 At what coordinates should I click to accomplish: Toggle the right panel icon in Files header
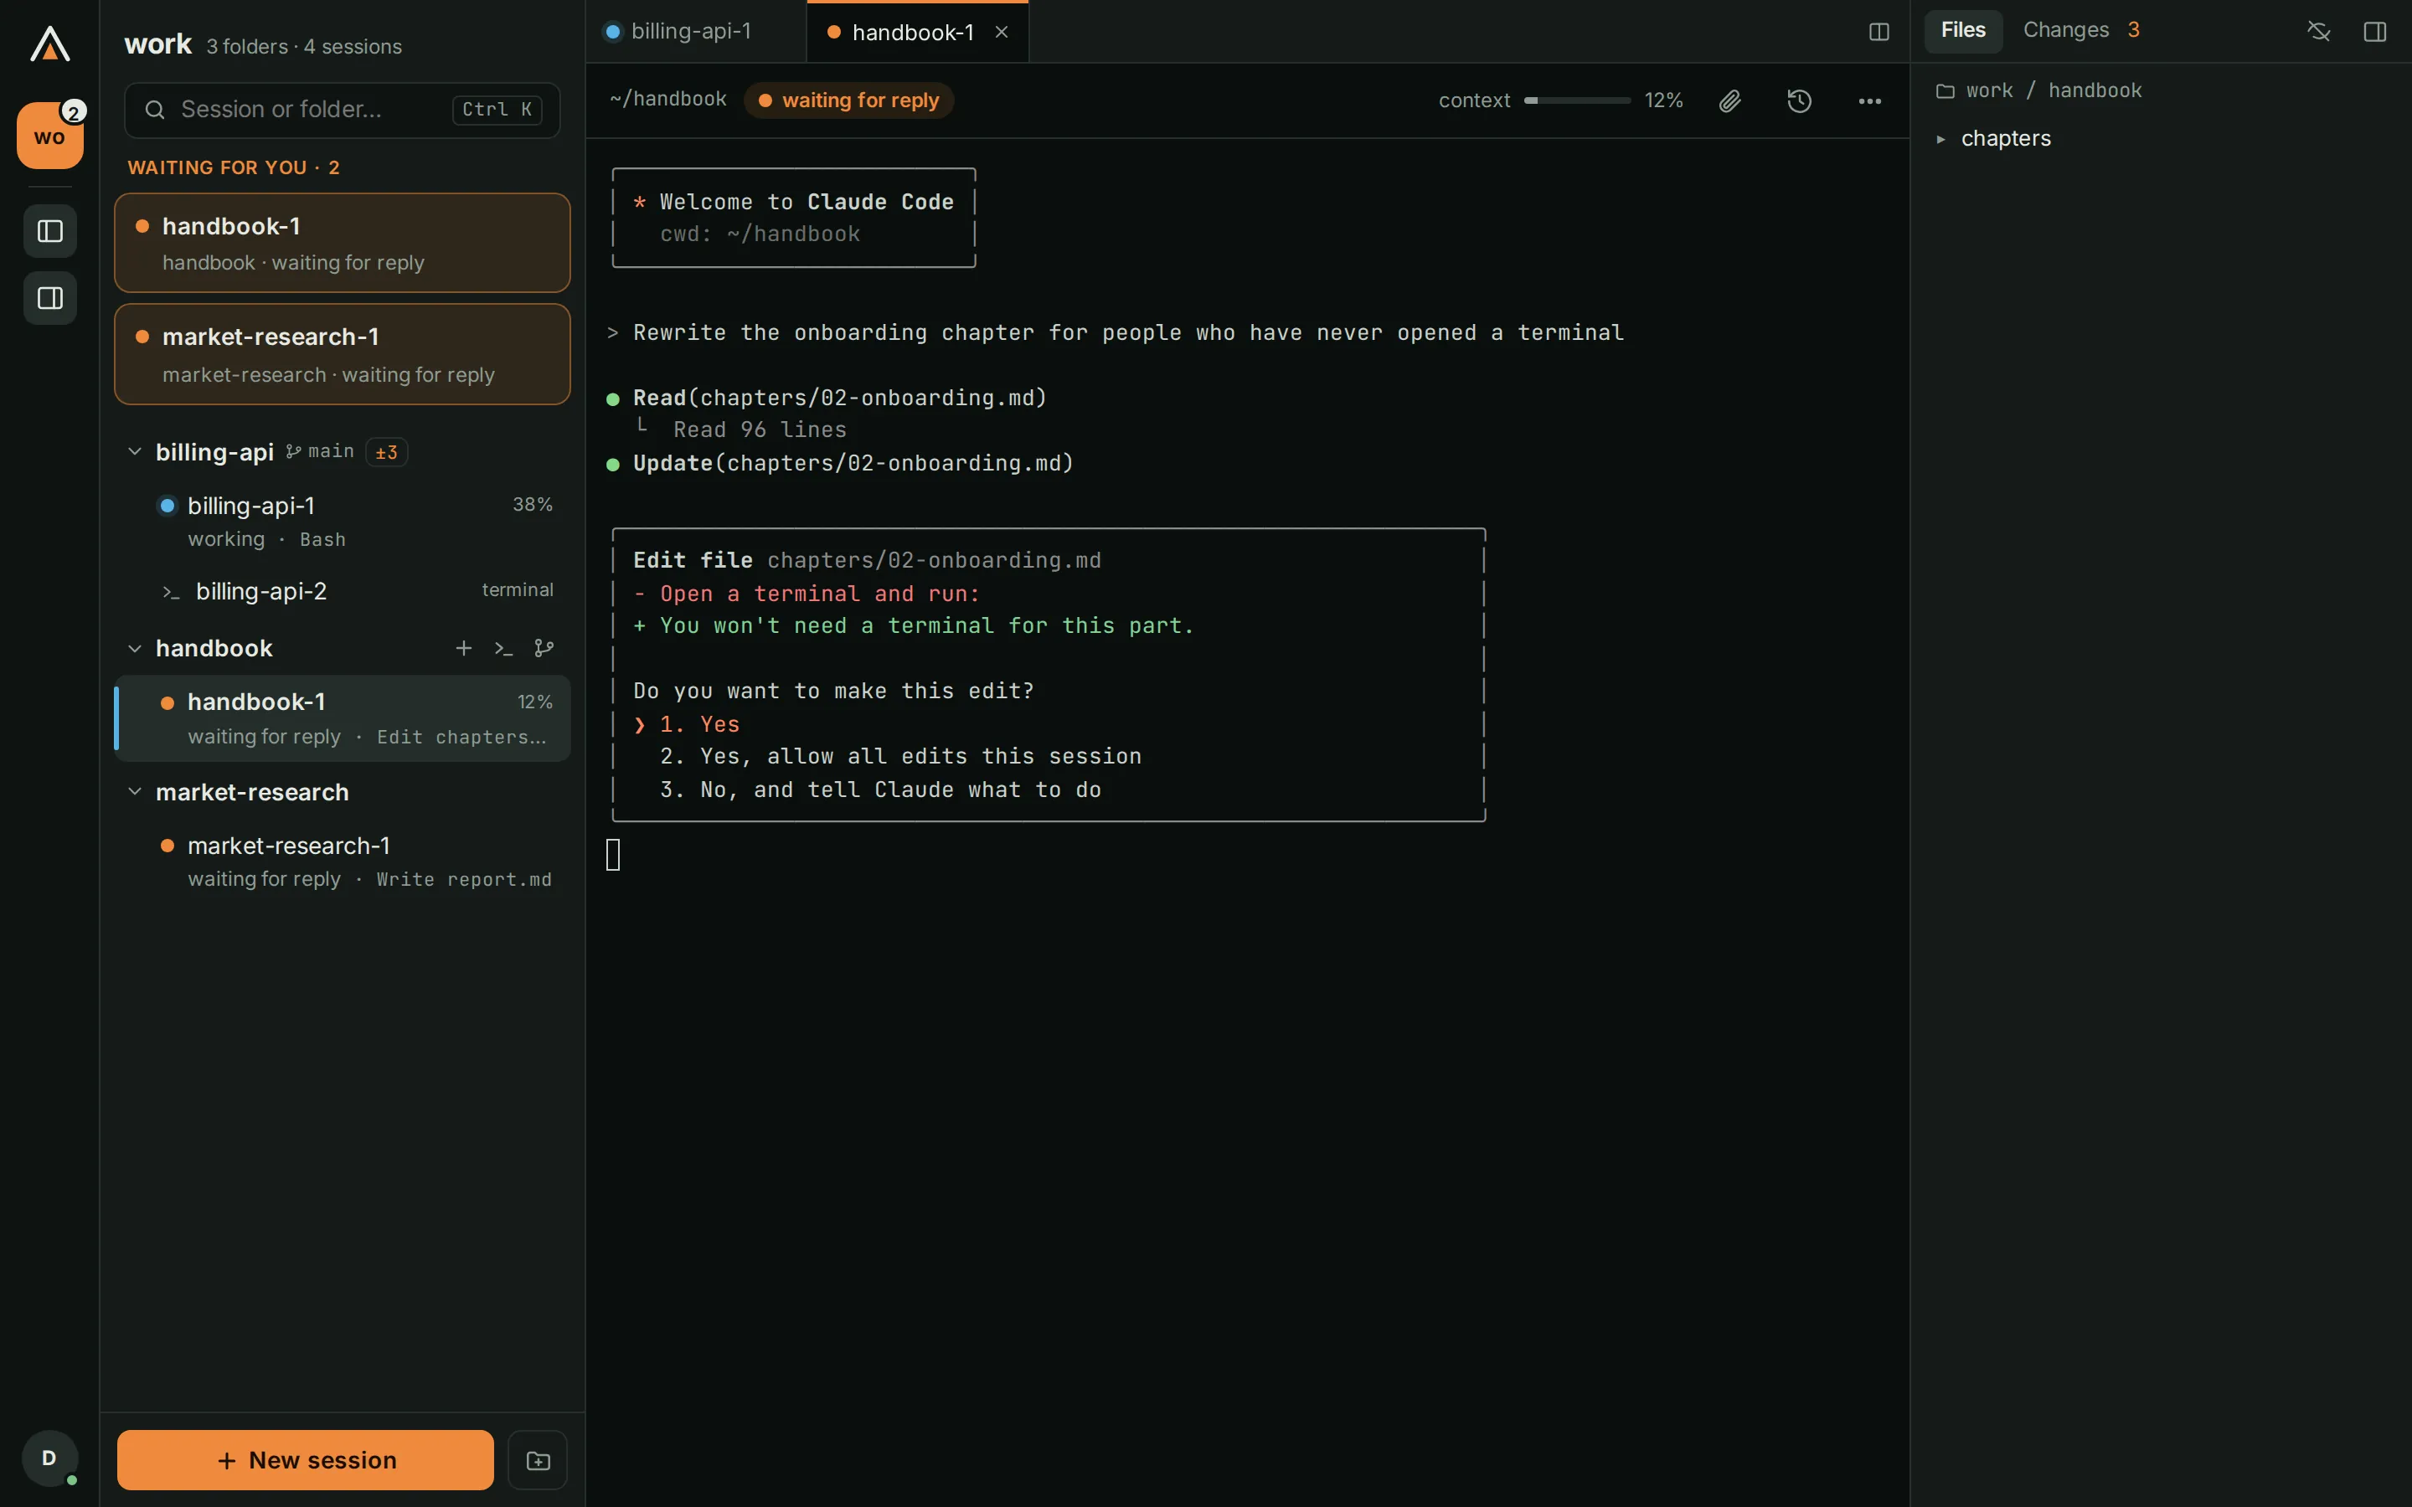point(2375,32)
